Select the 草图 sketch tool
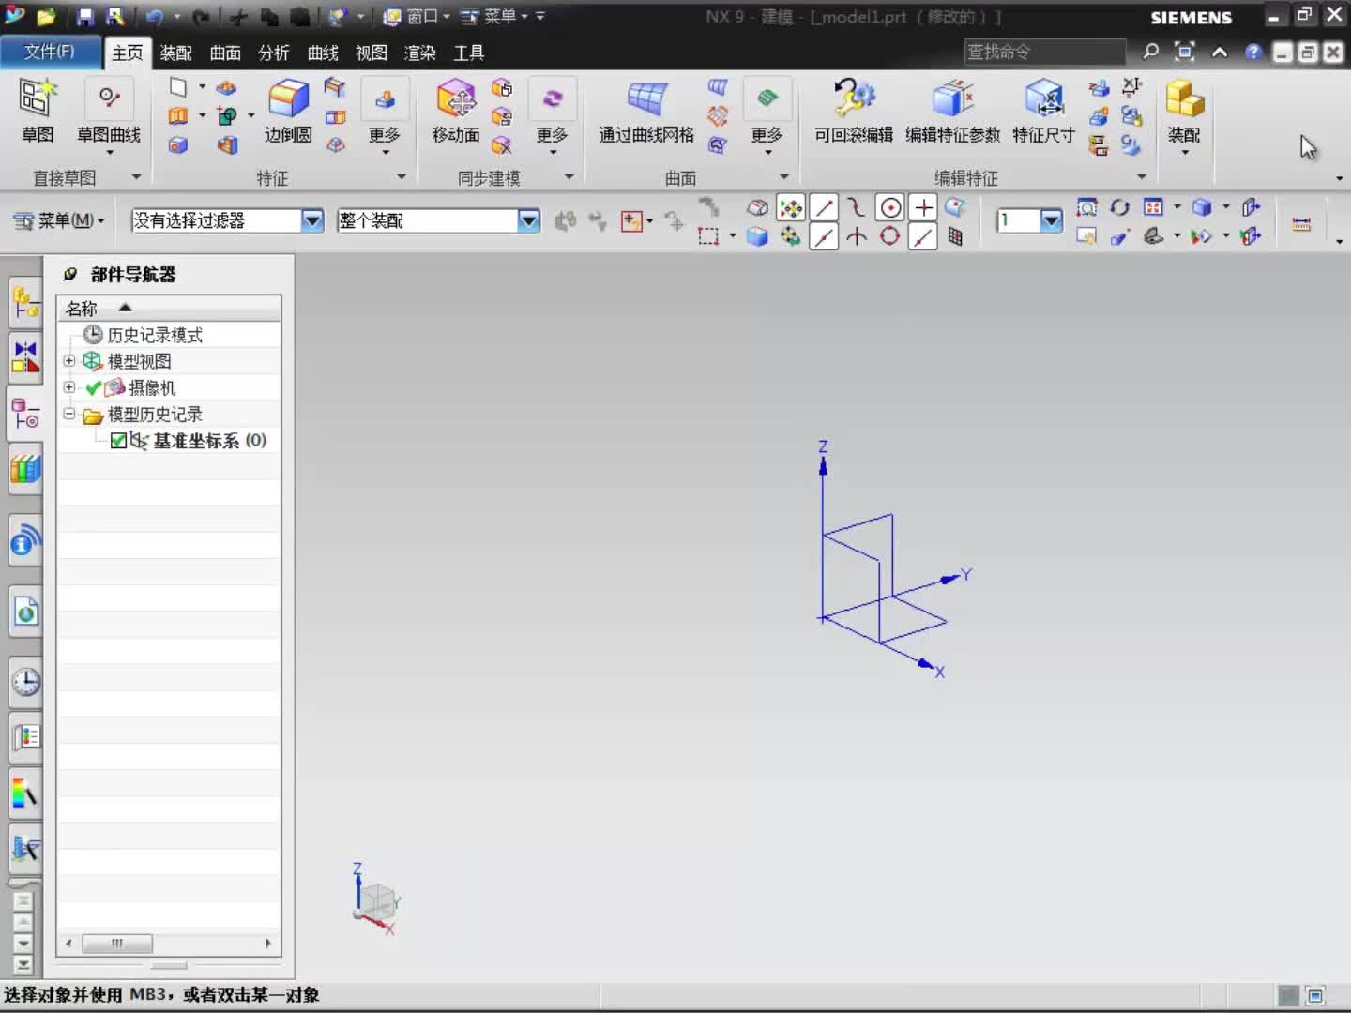The width and height of the screenshot is (1351, 1013). tap(38, 111)
